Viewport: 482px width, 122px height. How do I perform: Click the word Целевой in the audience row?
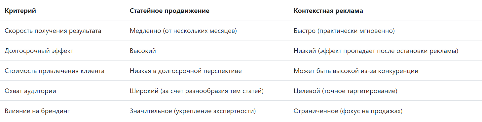tap(306, 91)
